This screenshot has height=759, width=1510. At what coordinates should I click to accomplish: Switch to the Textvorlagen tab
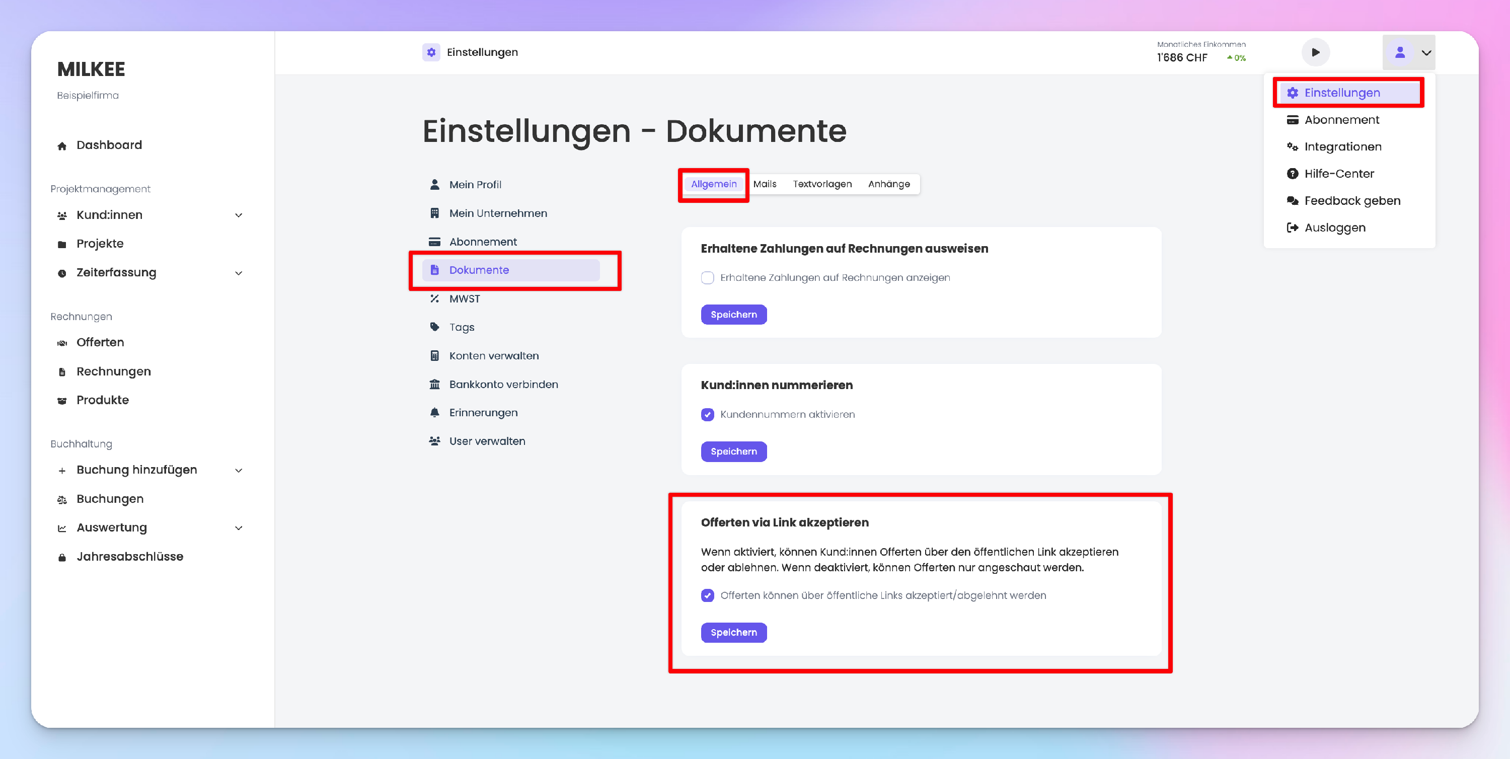pos(822,184)
